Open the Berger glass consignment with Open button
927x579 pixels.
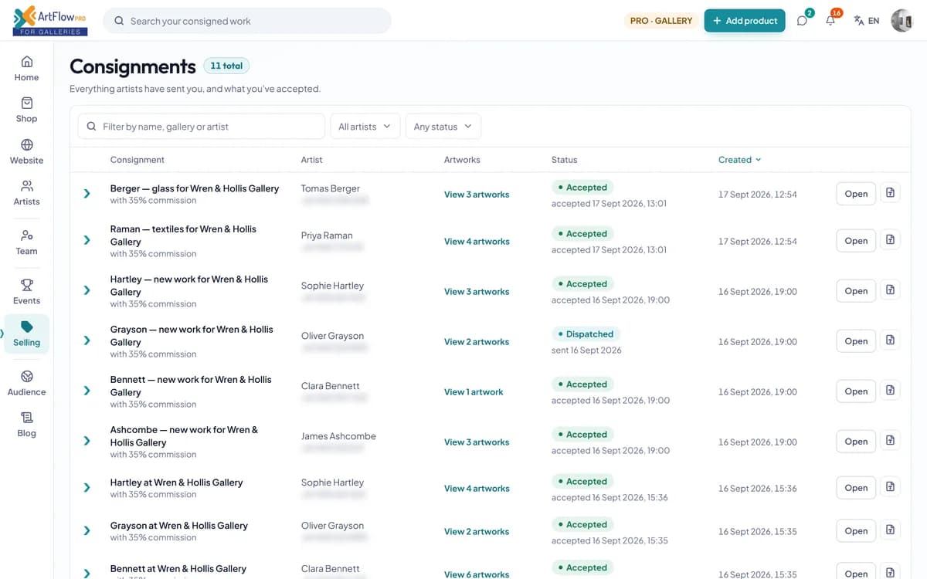856,194
